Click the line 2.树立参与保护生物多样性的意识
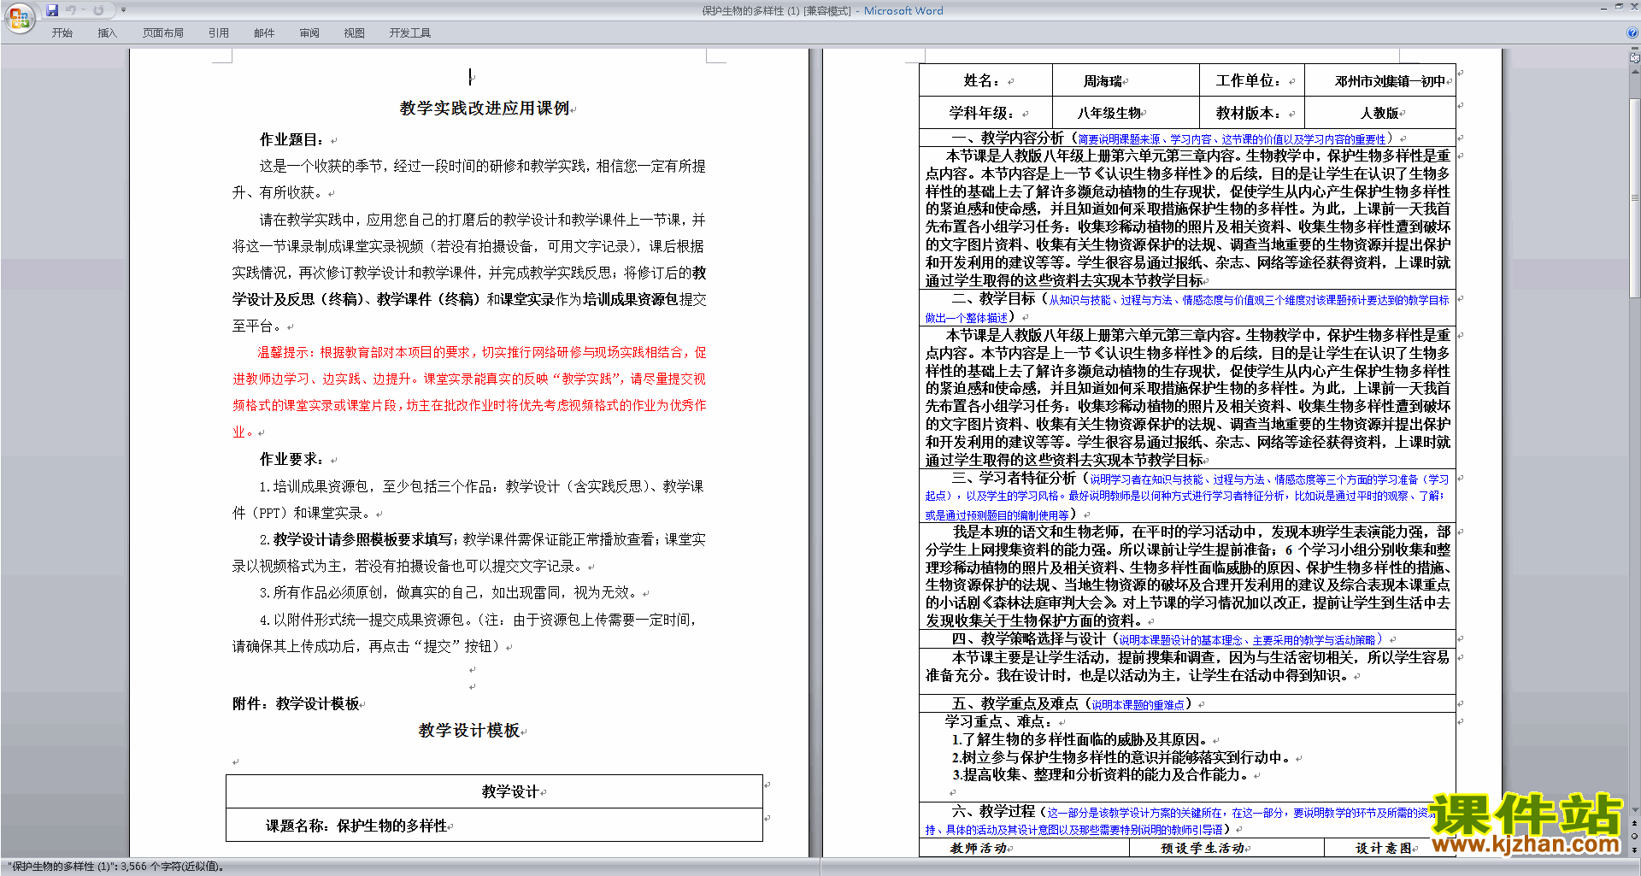1641x876 pixels. coord(1121,757)
